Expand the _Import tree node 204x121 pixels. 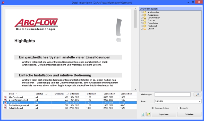coord(142,29)
